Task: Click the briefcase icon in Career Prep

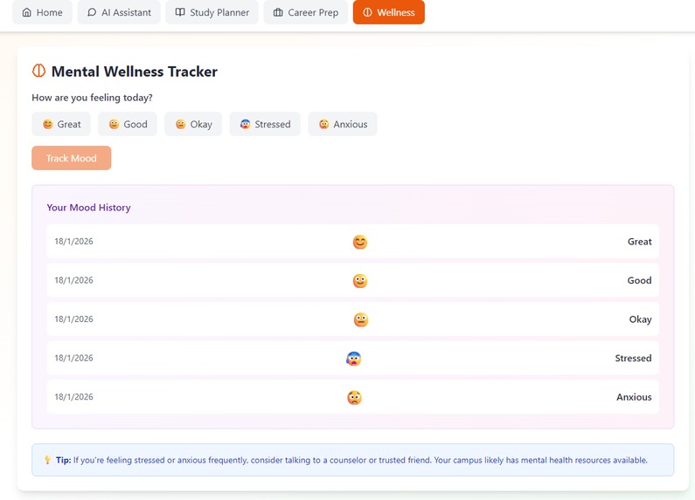Action: [278, 12]
